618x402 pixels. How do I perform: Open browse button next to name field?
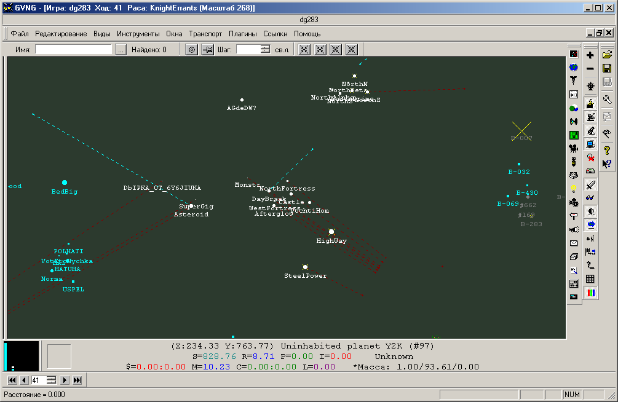click(x=121, y=50)
